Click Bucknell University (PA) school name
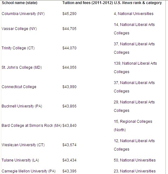Screen dimensions: 168x174 pos(22,106)
